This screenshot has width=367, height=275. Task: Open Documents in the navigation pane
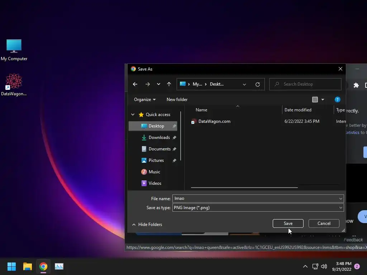tap(159, 149)
